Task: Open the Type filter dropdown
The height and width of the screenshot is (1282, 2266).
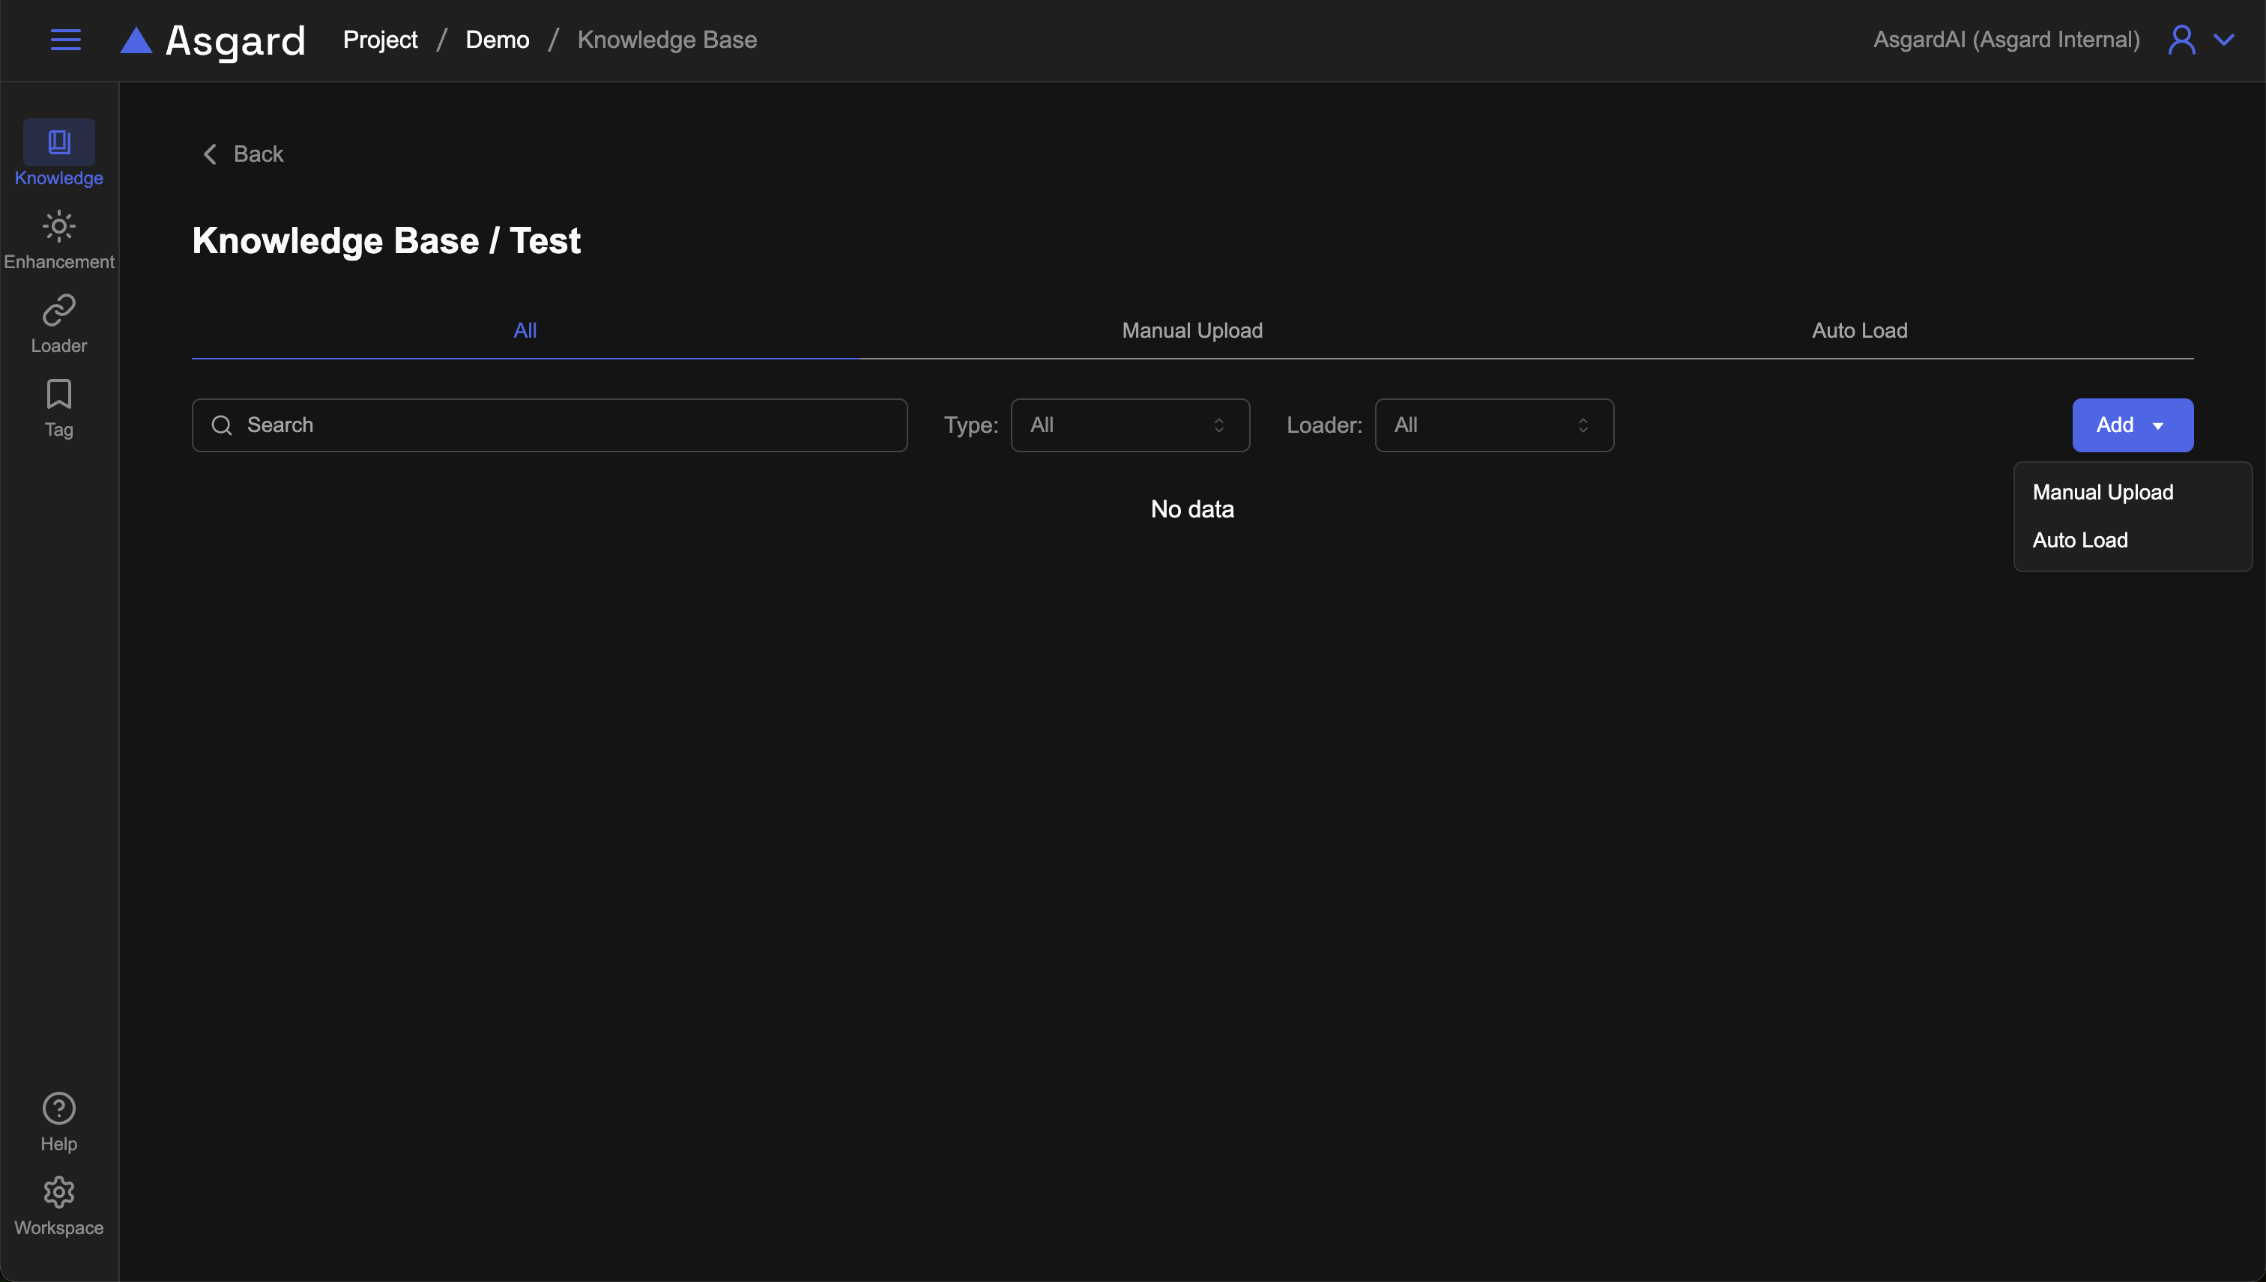Action: pyautogui.click(x=1129, y=425)
